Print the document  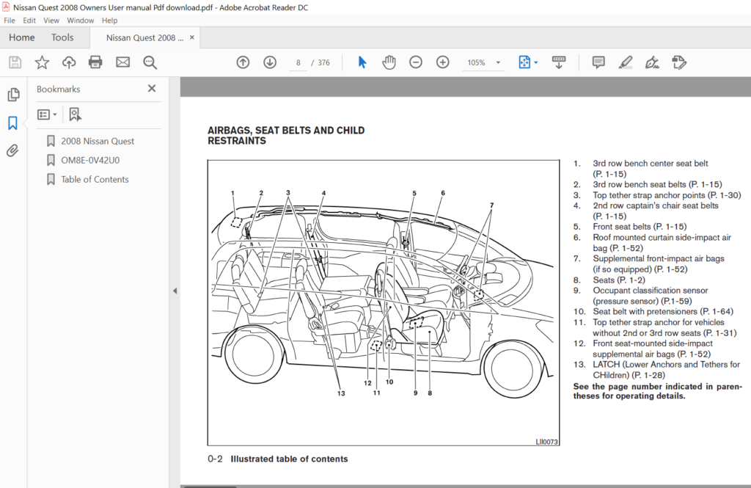(x=95, y=62)
